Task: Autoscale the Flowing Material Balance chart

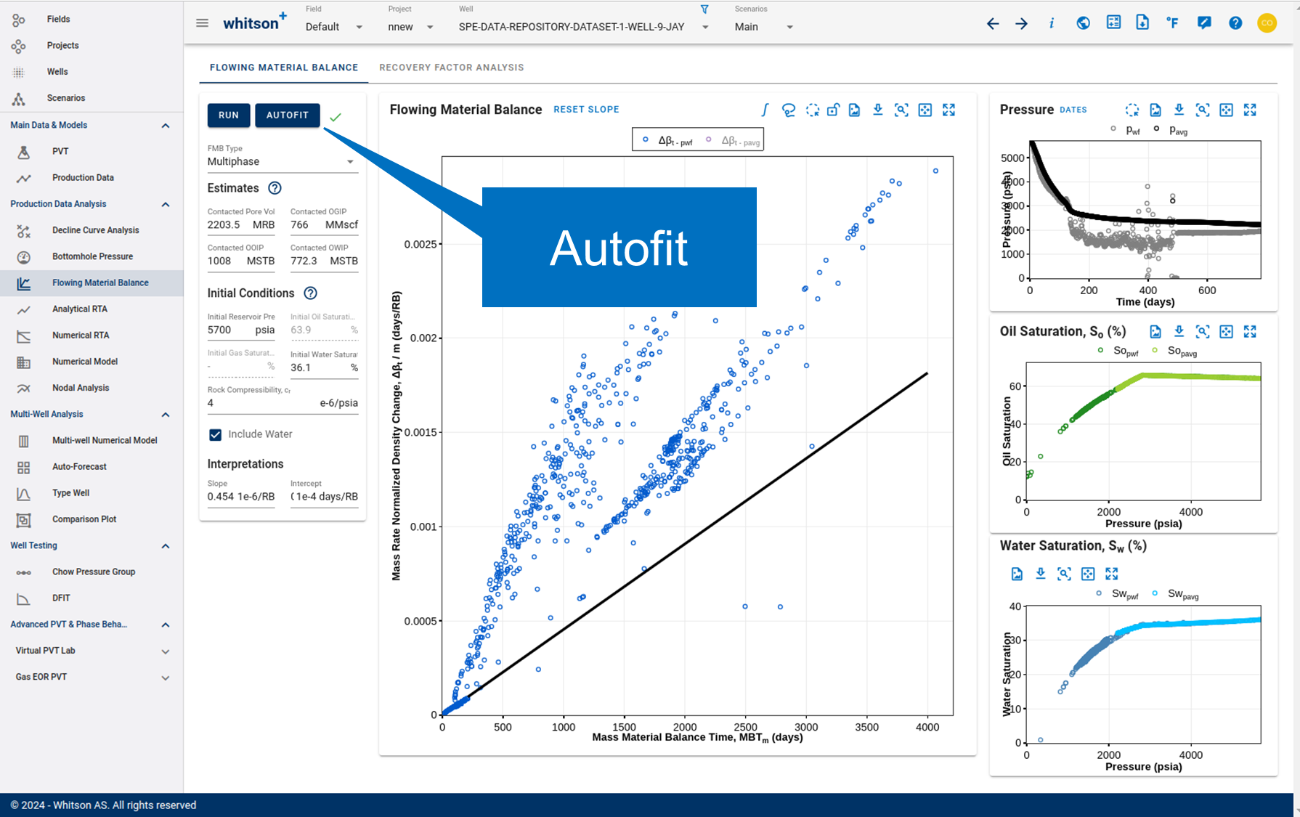Action: coord(925,110)
